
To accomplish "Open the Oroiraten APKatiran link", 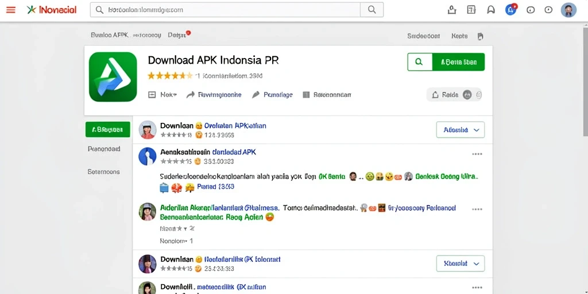I will [x=235, y=126].
